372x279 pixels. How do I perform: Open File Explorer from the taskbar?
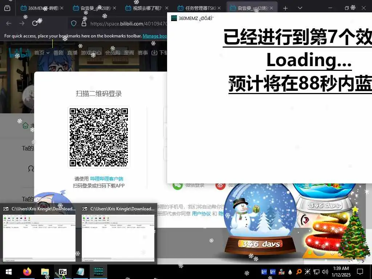tap(45, 272)
